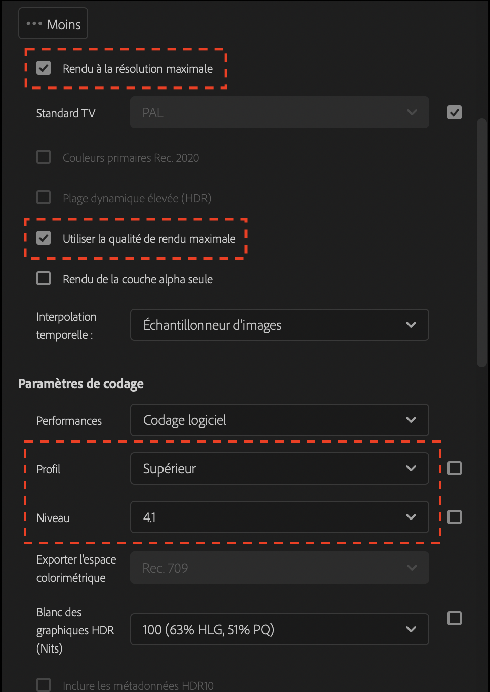Image resolution: width=490 pixels, height=692 pixels.
Task: Open the chevron on the Standard TV dropdown
Action: pos(411,112)
